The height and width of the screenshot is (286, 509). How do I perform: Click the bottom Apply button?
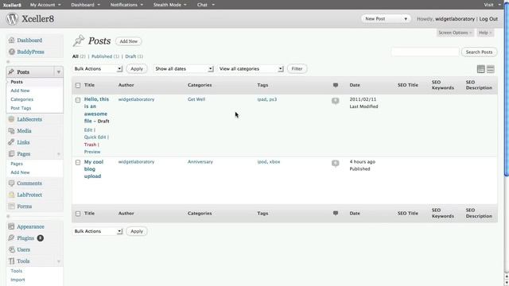[x=137, y=231]
